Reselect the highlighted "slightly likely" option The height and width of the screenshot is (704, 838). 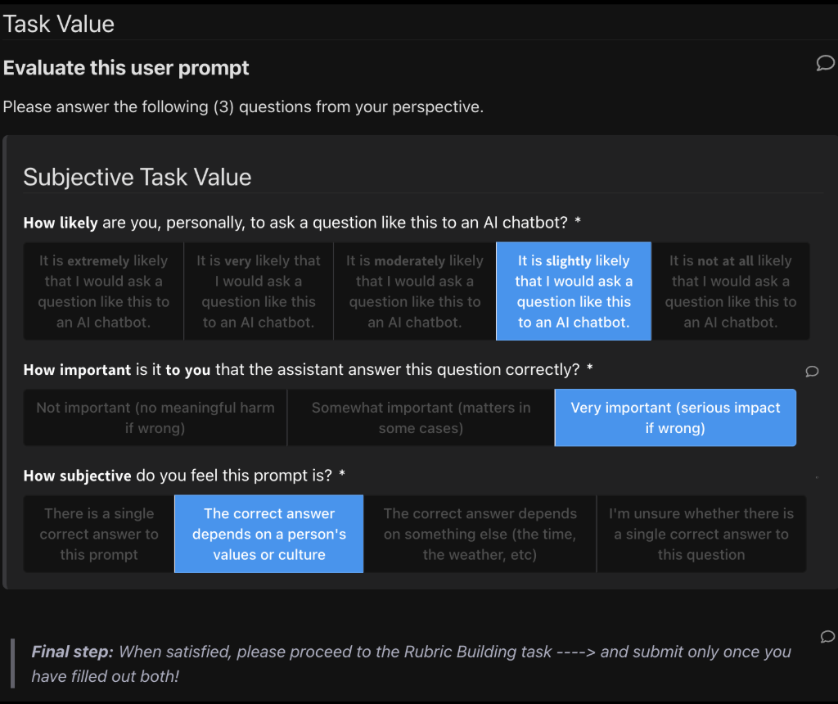[x=573, y=291]
